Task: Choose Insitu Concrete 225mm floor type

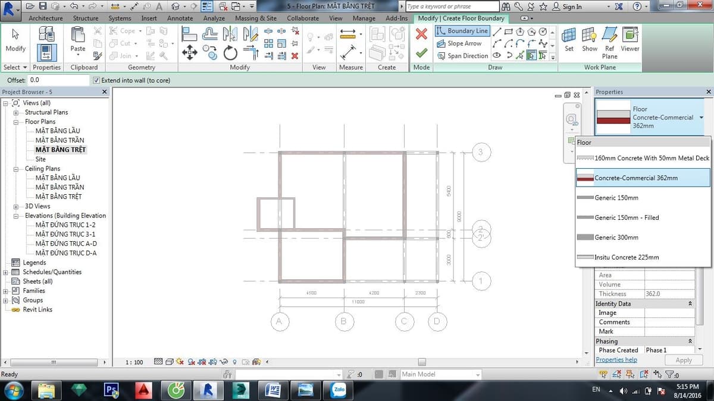Action: 643,257
